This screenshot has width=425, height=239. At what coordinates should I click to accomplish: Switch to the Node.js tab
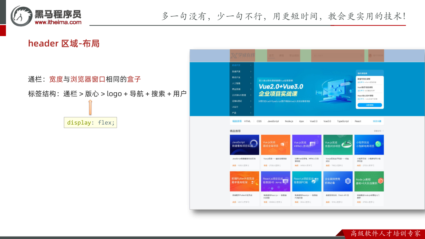[x=289, y=121]
